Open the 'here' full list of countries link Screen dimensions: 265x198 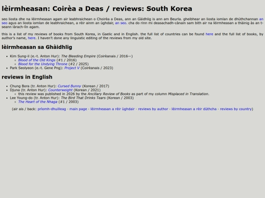point(209,34)
